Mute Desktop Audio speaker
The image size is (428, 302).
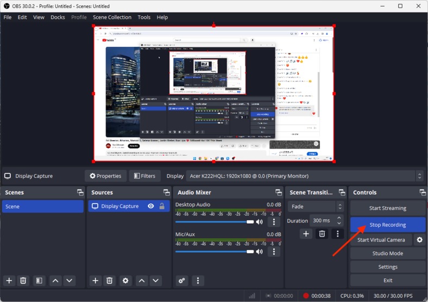click(259, 222)
